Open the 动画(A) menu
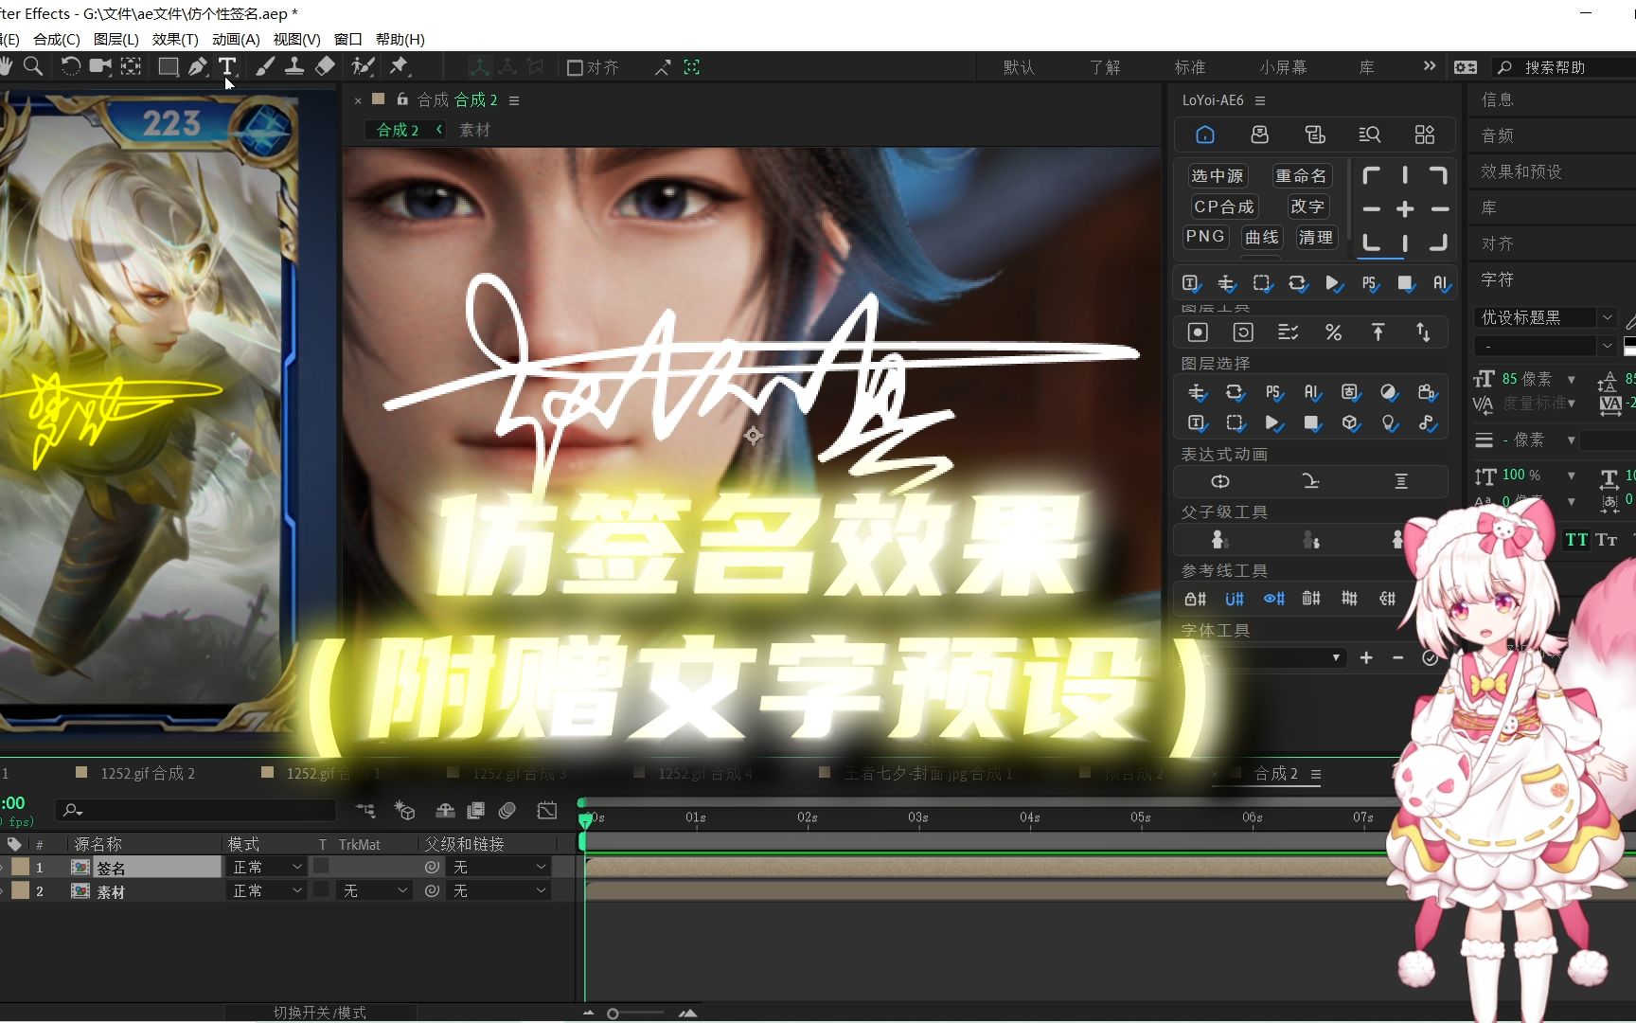 [x=236, y=39]
